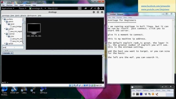Image resolution: width=176 pixels, height=99 pixels.
Task: Click the Kali volume speaker icon
Action: (x=95, y=8)
